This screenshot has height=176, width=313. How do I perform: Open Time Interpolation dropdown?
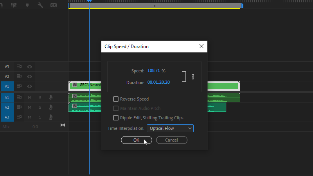[170, 128]
